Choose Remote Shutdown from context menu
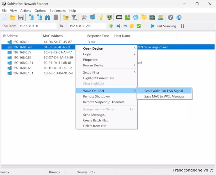This screenshot has width=216, height=175. click(x=96, y=97)
